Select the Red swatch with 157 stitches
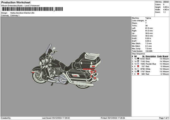 pyautogui.click(x=138, y=66)
